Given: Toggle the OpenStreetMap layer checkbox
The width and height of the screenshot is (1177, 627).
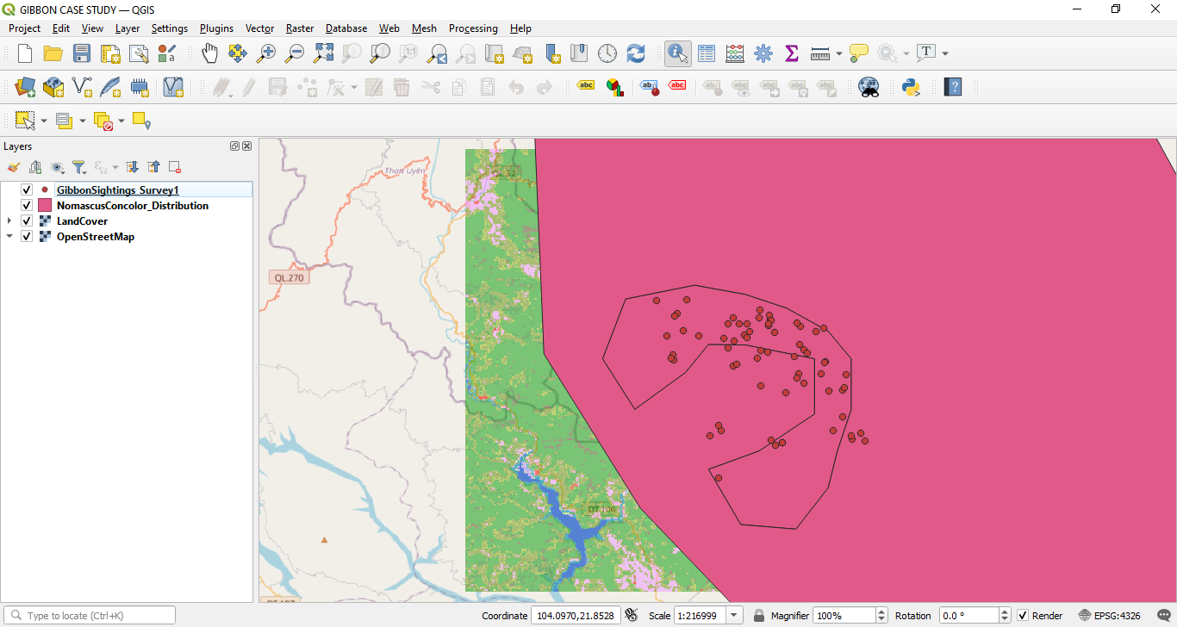Looking at the screenshot, I should point(27,237).
